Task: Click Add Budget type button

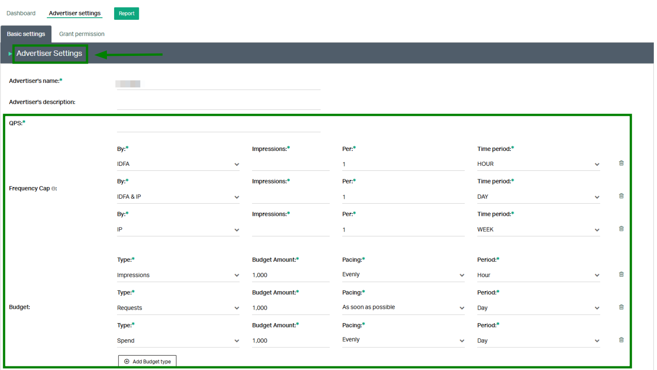Action: click(x=147, y=361)
